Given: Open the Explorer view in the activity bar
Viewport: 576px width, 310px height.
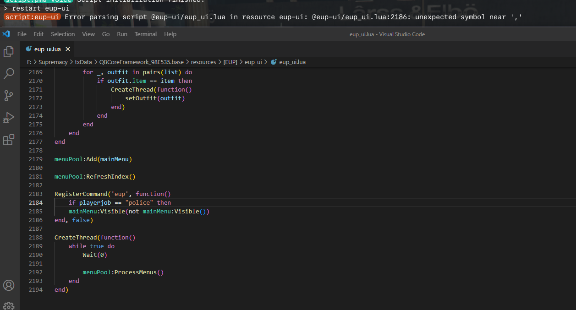Looking at the screenshot, I should (8, 52).
